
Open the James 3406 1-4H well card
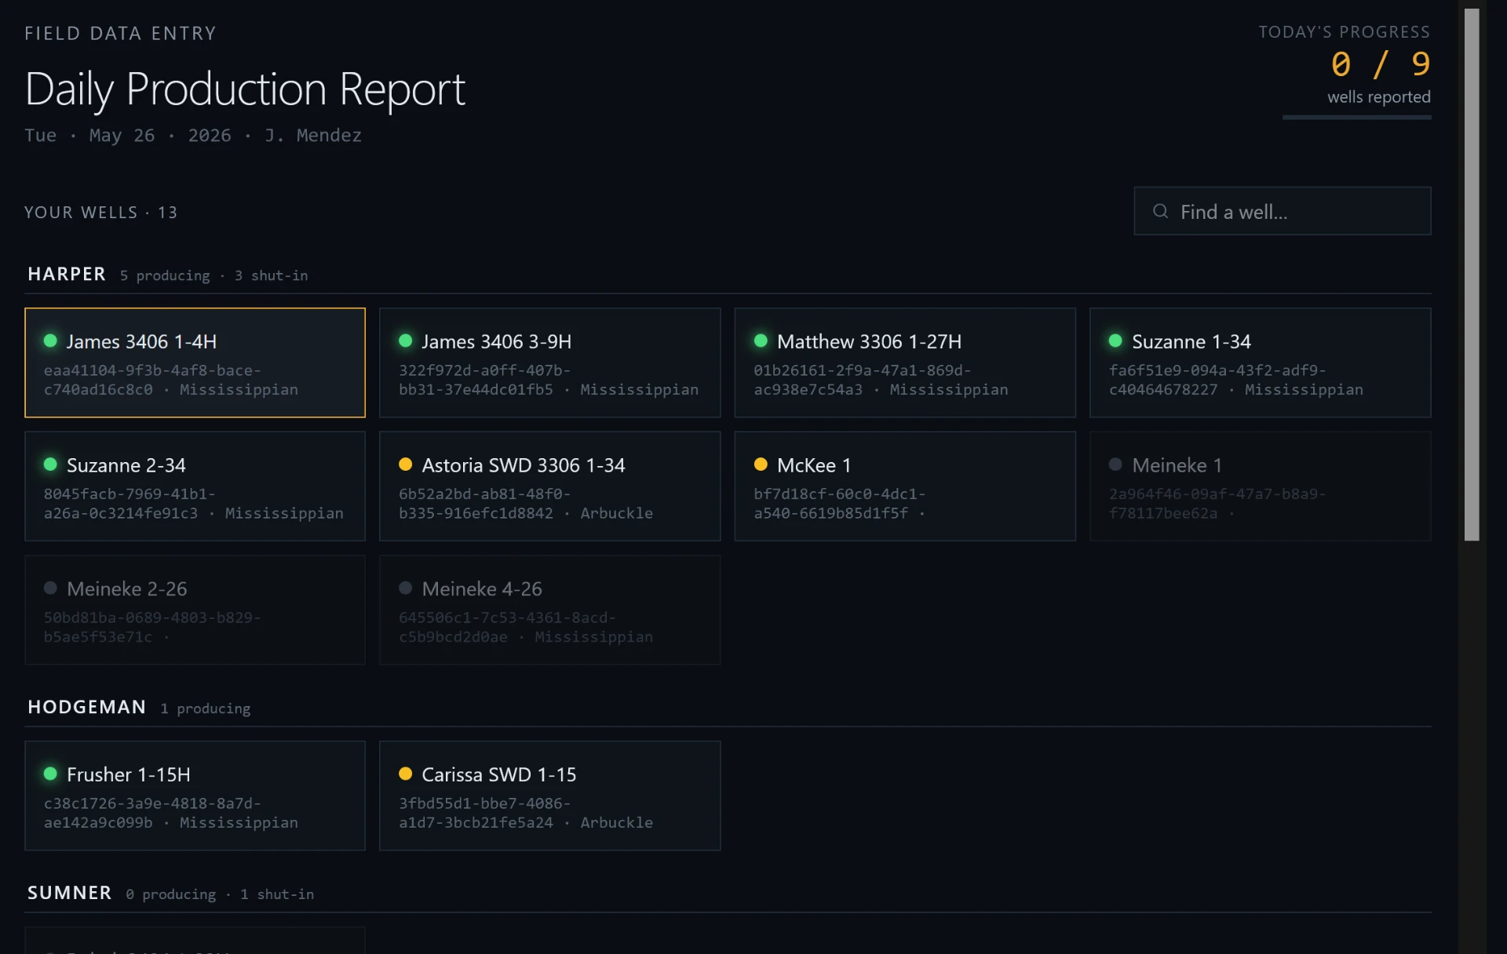[x=195, y=362]
